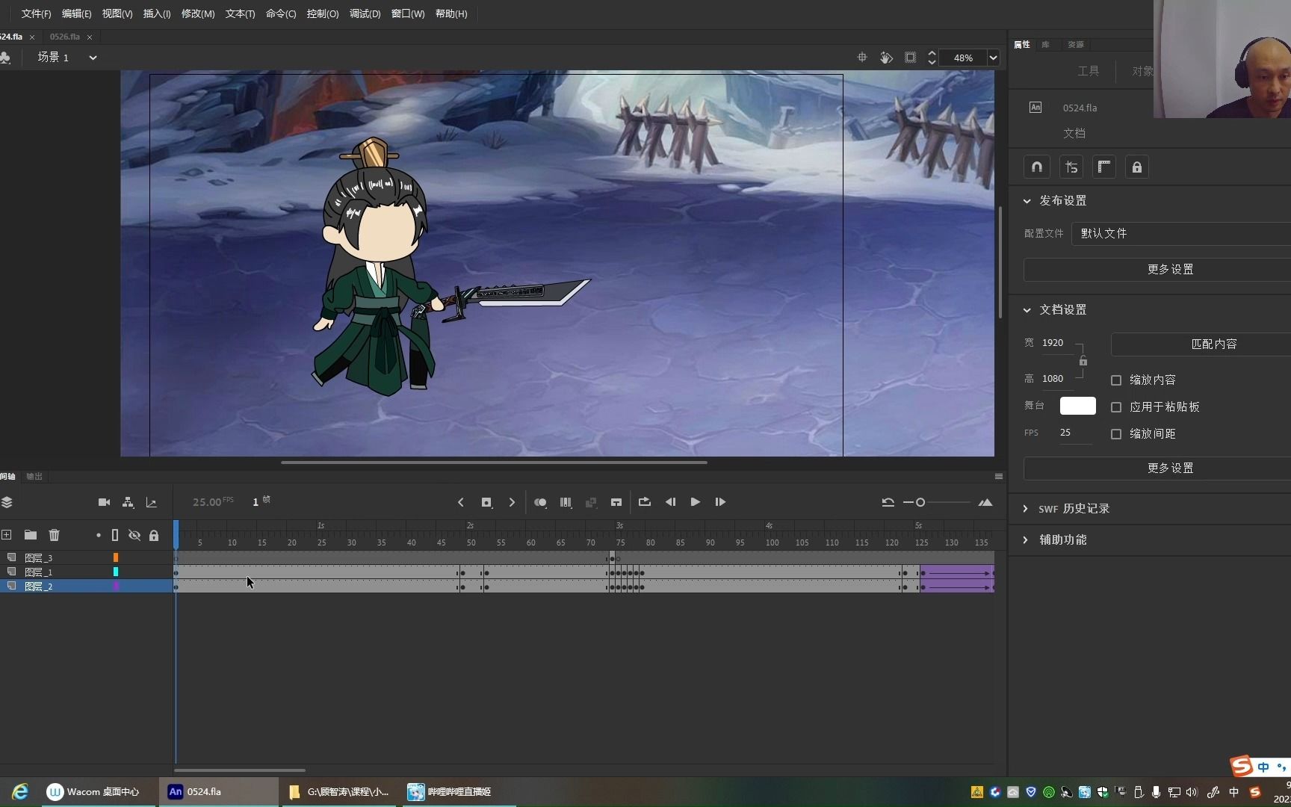Enable 缩放内容 checkbox
Image resolution: width=1291 pixels, height=807 pixels.
(x=1116, y=380)
